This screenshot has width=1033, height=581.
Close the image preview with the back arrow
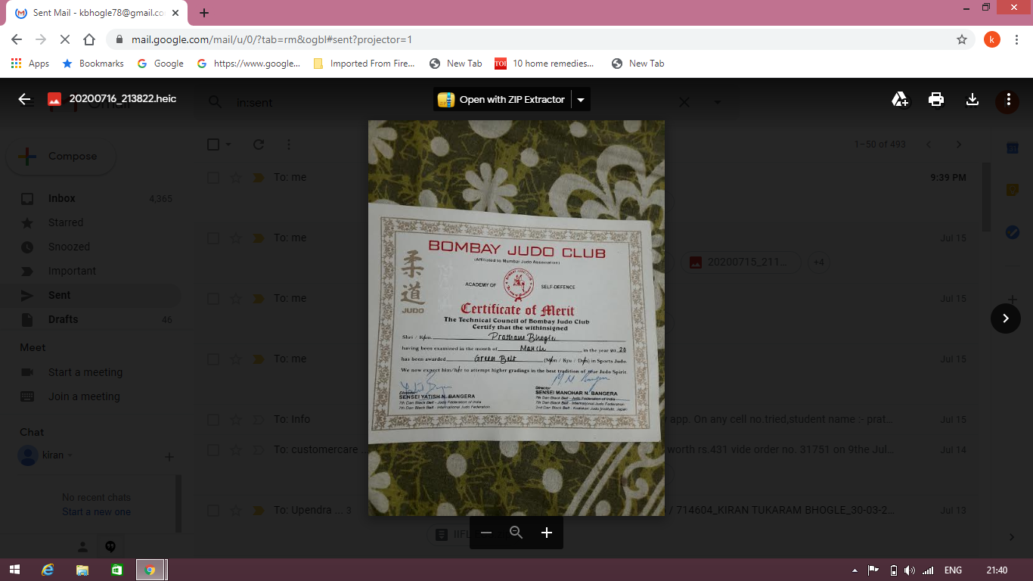click(x=25, y=99)
